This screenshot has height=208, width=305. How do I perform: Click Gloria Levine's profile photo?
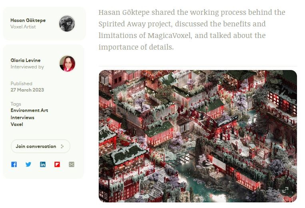[x=67, y=64]
